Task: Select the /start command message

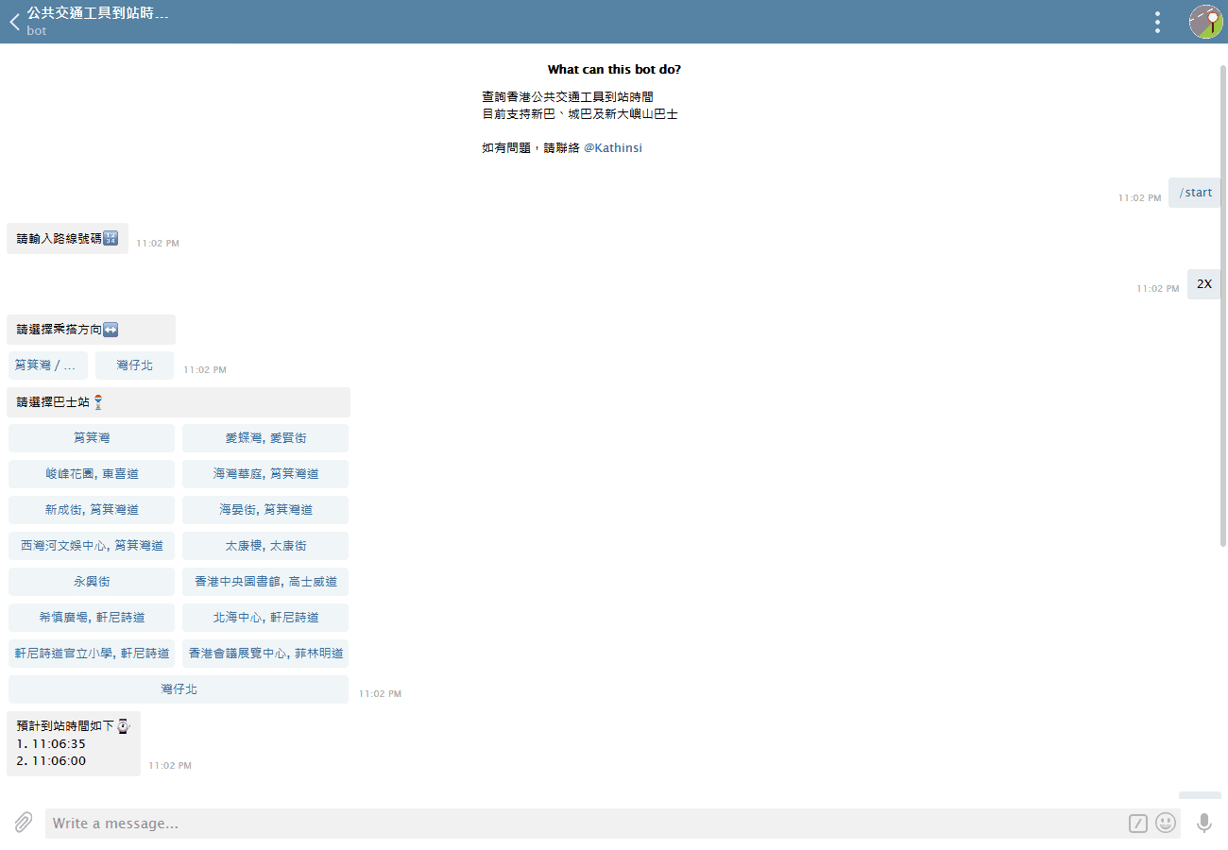Action: pyautogui.click(x=1194, y=192)
